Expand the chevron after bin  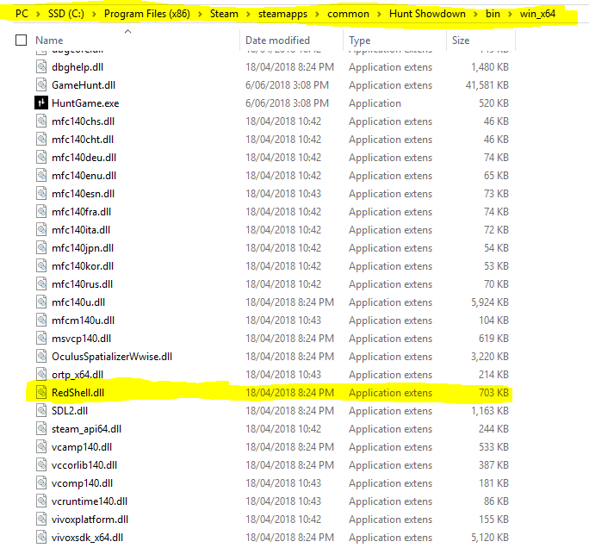pyautogui.click(x=510, y=15)
